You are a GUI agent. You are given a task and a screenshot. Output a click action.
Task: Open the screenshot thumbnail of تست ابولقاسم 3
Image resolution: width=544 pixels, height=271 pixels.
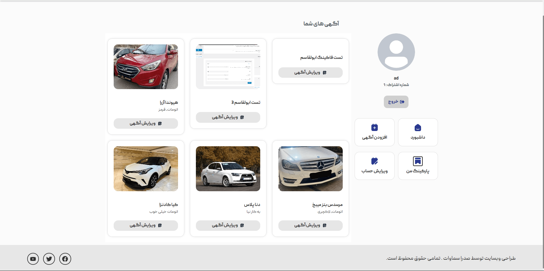pyautogui.click(x=228, y=67)
